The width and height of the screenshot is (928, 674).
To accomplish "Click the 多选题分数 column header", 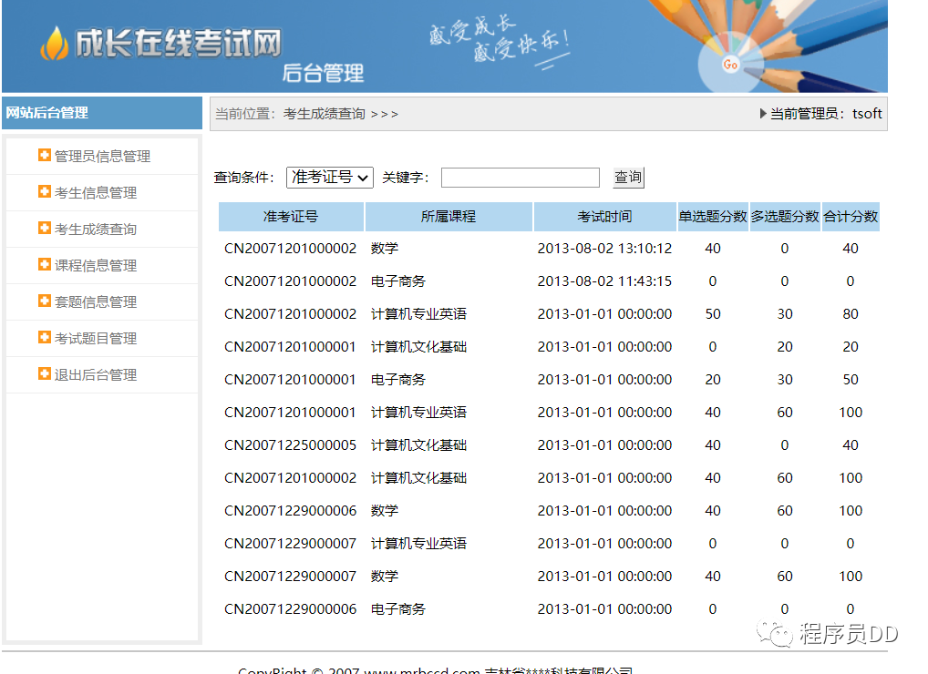I will (785, 217).
